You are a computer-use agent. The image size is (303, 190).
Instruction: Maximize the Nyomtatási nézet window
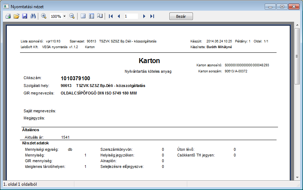coord(282,7)
